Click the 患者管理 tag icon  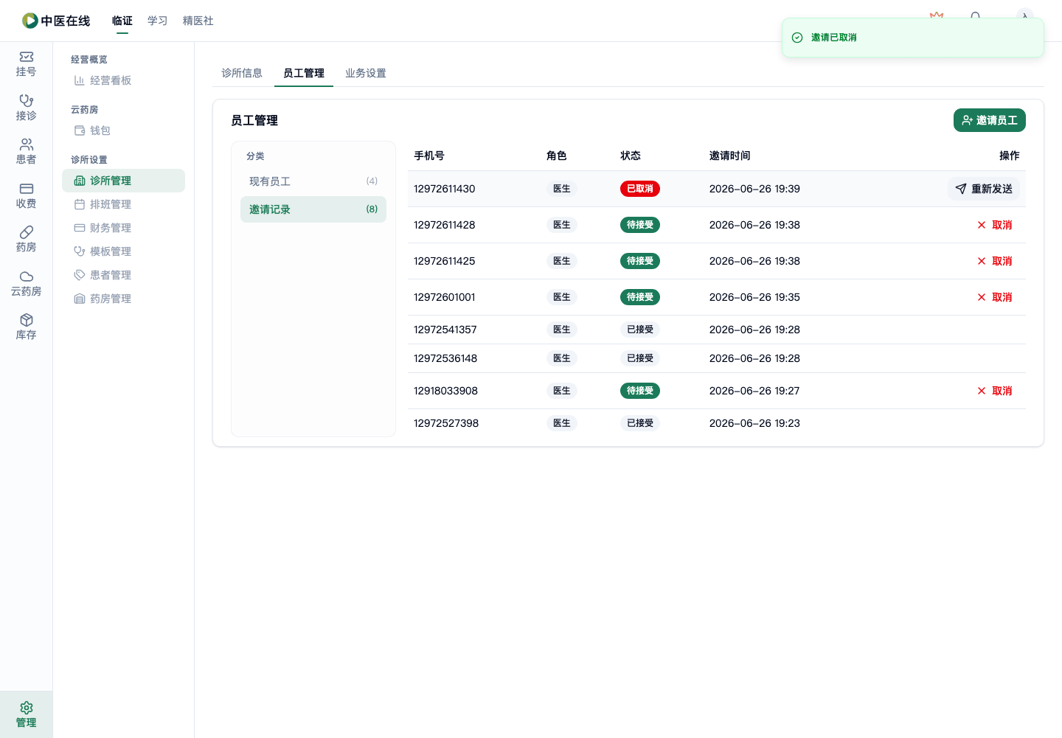79,275
